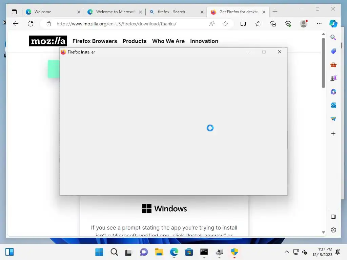The width and height of the screenshot is (347, 260).
Task: Open Microsoft 365 icon in sidebar
Action: click(333, 91)
